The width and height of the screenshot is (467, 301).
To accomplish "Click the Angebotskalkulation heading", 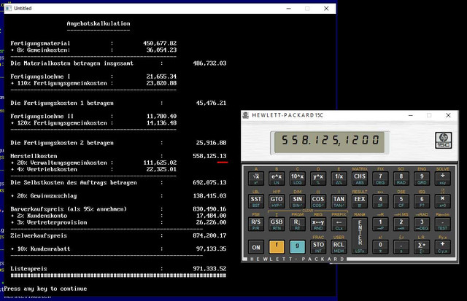I will 99,23.
